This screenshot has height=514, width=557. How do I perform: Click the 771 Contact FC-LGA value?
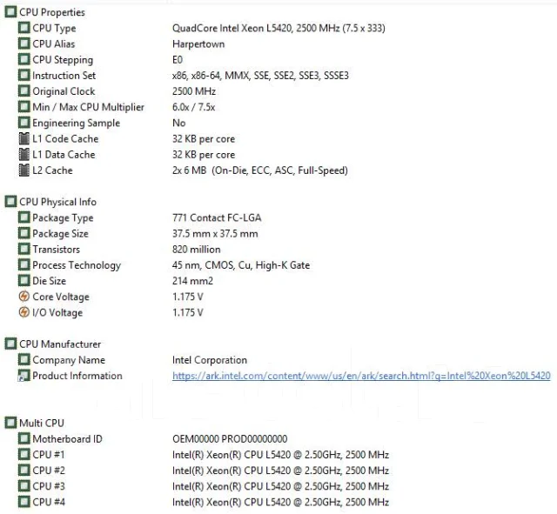pos(217,217)
